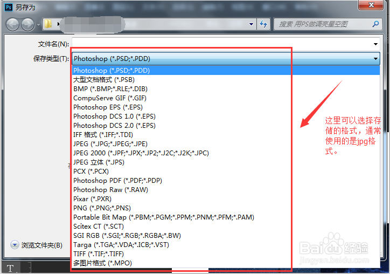Select Portable Bit Map format option
Image resolution: width=390 pixels, height=274 pixels.
[x=226, y=217]
